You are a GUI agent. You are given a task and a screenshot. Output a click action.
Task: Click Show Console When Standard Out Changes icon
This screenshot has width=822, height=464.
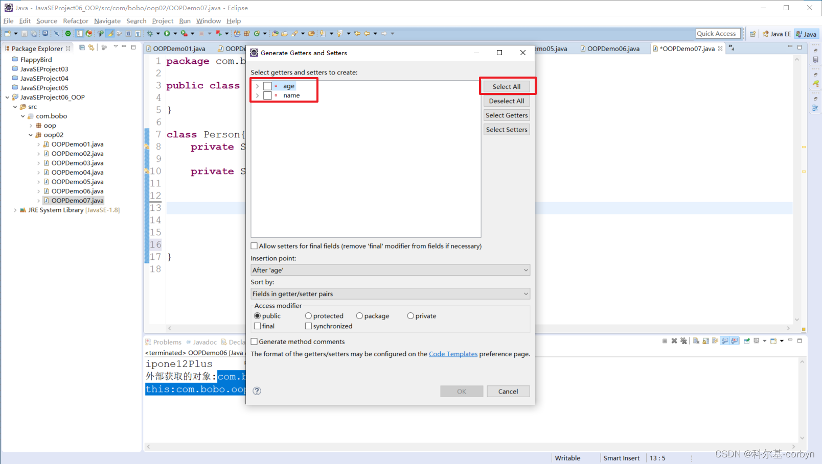coord(725,341)
